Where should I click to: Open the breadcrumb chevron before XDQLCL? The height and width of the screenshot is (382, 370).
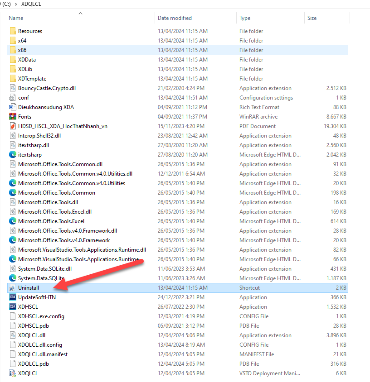(16, 4)
